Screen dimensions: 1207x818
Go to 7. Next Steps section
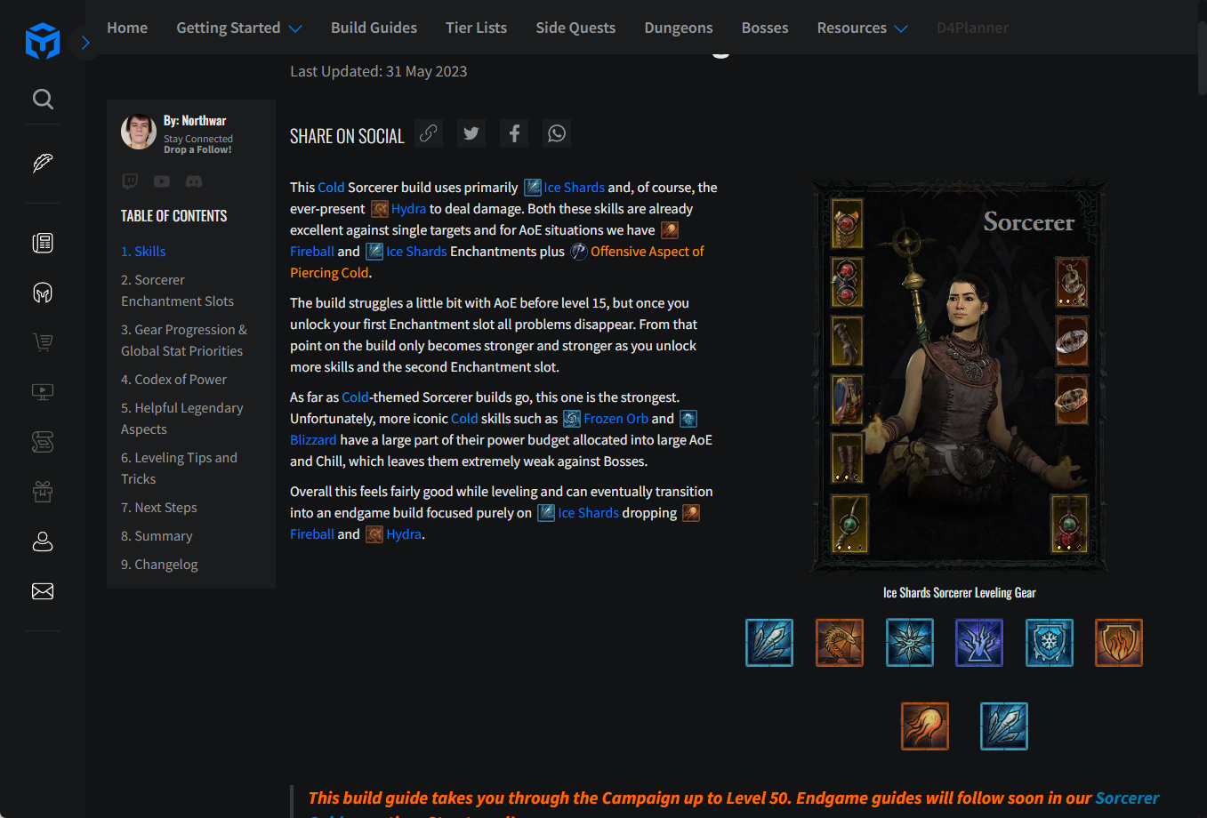pyautogui.click(x=159, y=508)
